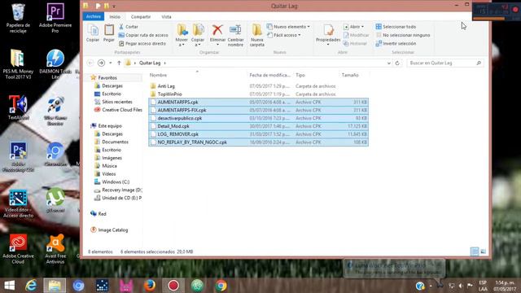Switch to details view icon
The image size is (521, 293).
click(x=475, y=251)
